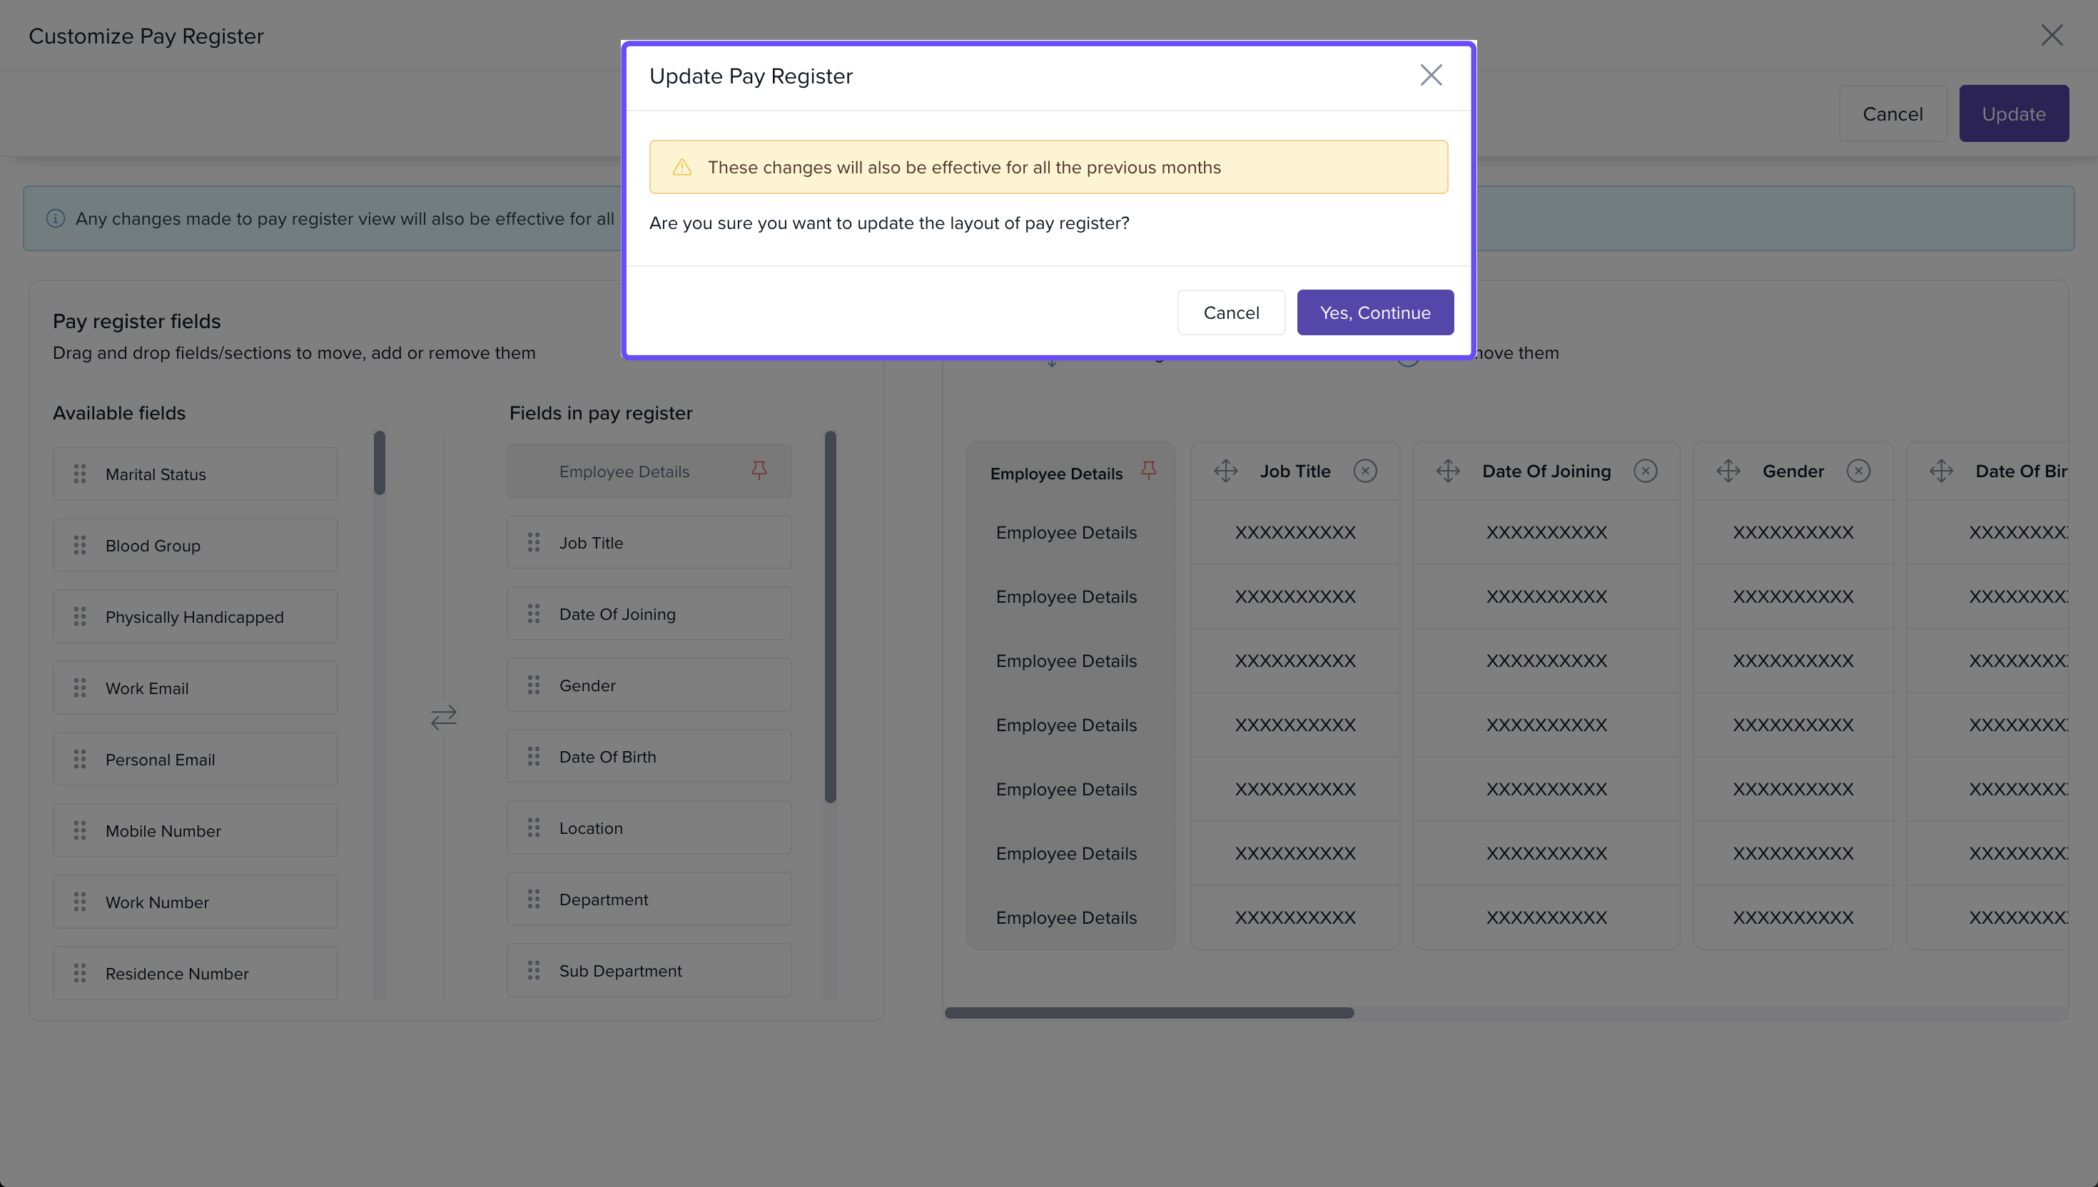Click the swap arrows between field lists
The height and width of the screenshot is (1187, 2098).
444,717
